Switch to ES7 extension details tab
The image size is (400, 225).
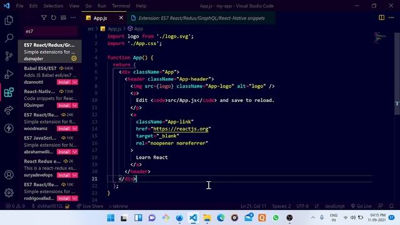click(201, 18)
